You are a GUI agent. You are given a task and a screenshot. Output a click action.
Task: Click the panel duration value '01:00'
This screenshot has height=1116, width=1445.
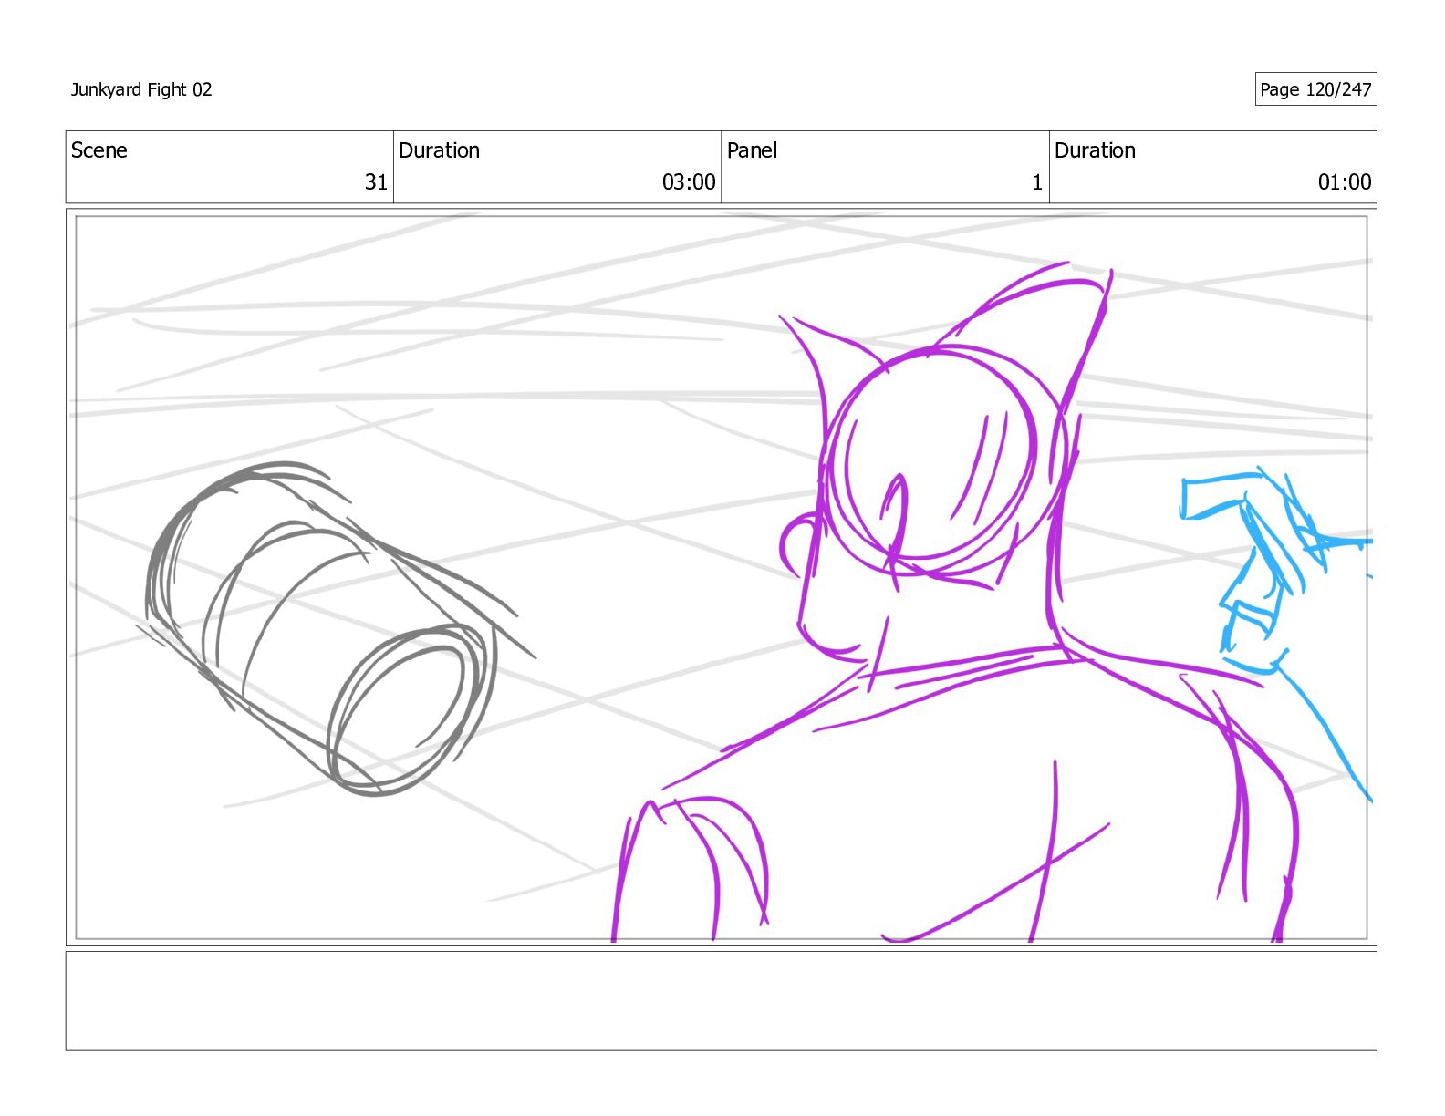point(1345,182)
